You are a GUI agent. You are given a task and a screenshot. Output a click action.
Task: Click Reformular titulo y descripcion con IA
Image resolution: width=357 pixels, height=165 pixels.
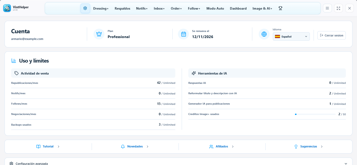(213, 93)
